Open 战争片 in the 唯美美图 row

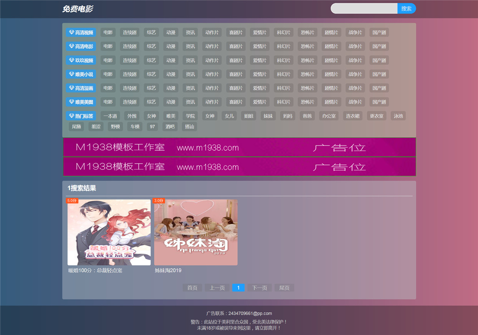(x=355, y=102)
